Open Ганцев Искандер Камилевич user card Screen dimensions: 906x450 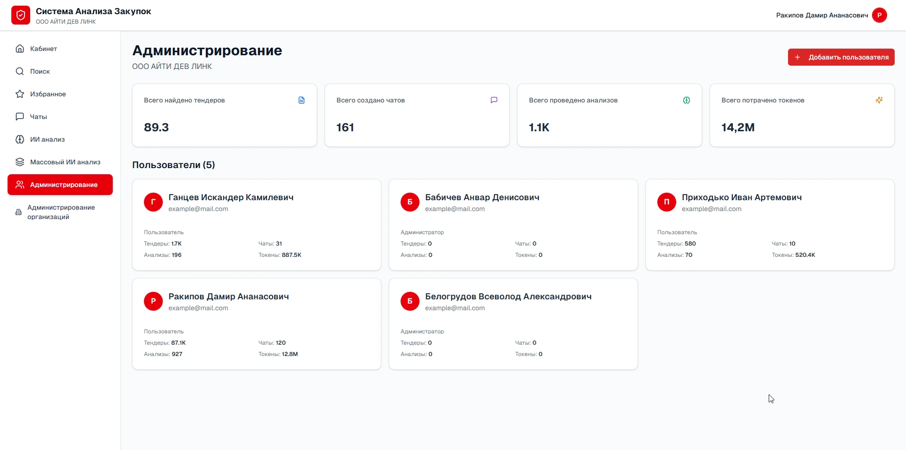(x=257, y=225)
